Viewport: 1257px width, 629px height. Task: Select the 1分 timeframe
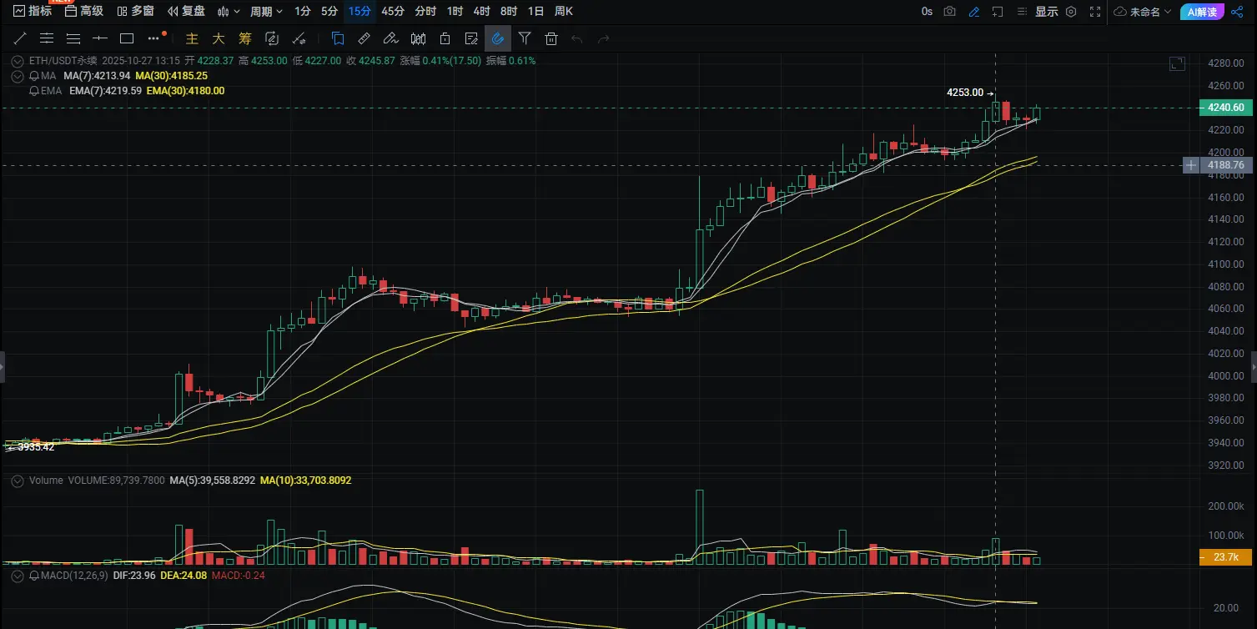(x=303, y=12)
